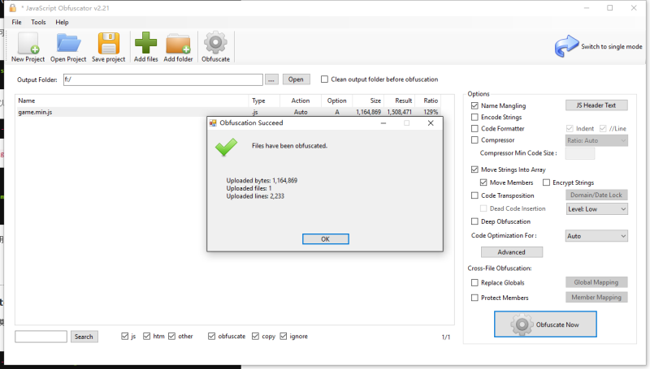Click OK in the Obfuscation Succeed dialog
650x369 pixels.
point(325,238)
